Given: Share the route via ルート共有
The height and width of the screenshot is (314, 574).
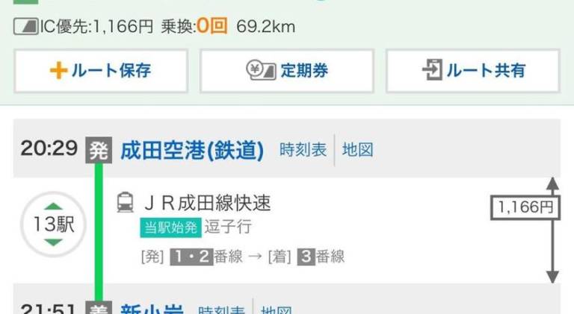Looking at the screenshot, I should 473,71.
